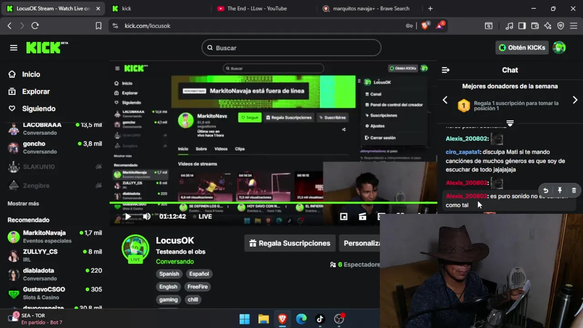Select the Spanish tag

click(169, 274)
